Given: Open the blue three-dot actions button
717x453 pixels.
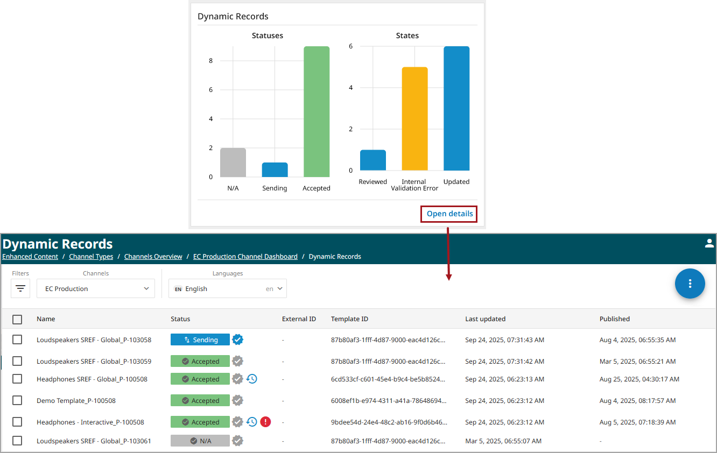Looking at the screenshot, I should tap(690, 284).
